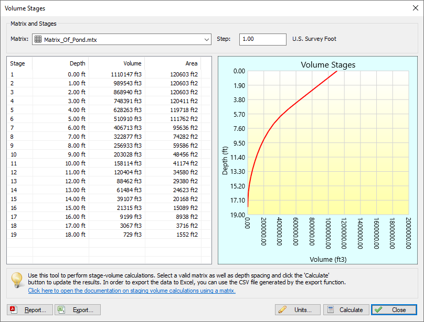Click the Area column header
The image size is (424, 322).
point(173,63)
